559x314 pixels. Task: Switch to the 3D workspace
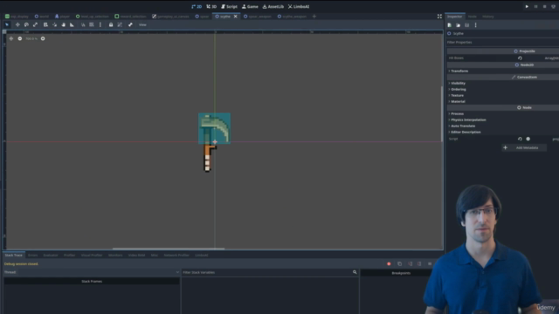(x=211, y=6)
